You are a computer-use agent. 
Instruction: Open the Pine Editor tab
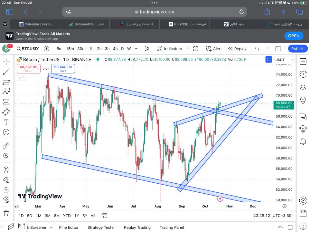coord(69,227)
